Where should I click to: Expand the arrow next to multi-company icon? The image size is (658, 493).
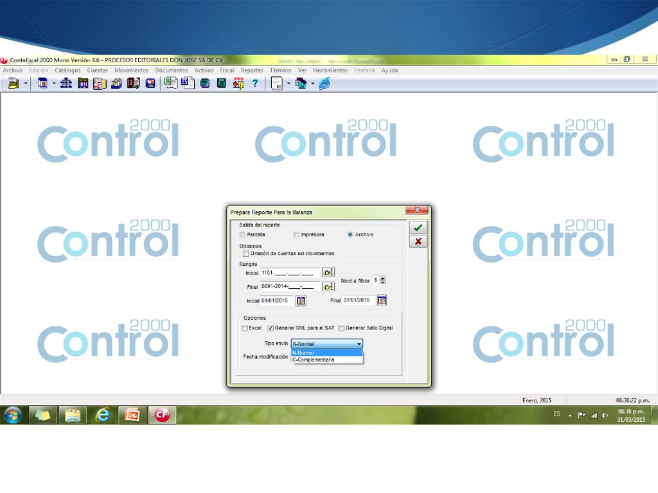[x=313, y=84]
